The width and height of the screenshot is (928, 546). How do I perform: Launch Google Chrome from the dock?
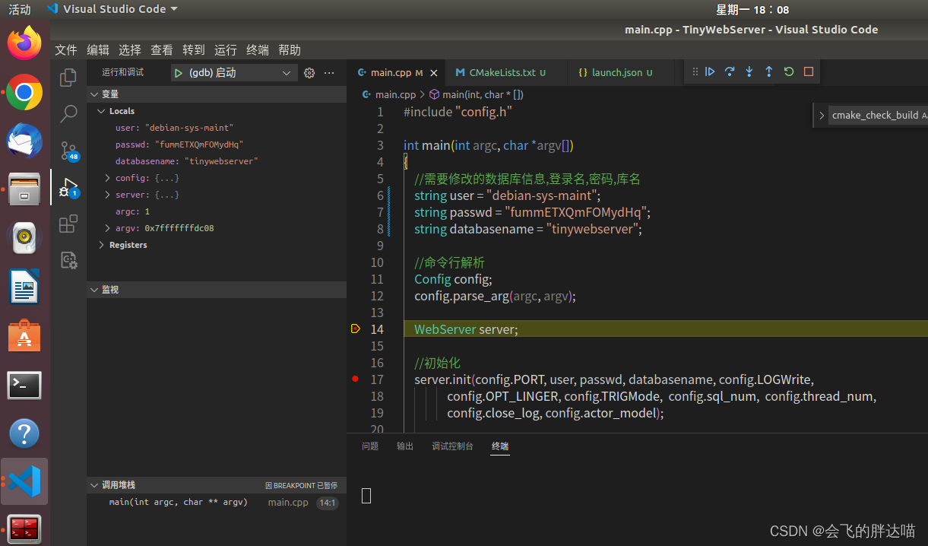pyautogui.click(x=24, y=92)
